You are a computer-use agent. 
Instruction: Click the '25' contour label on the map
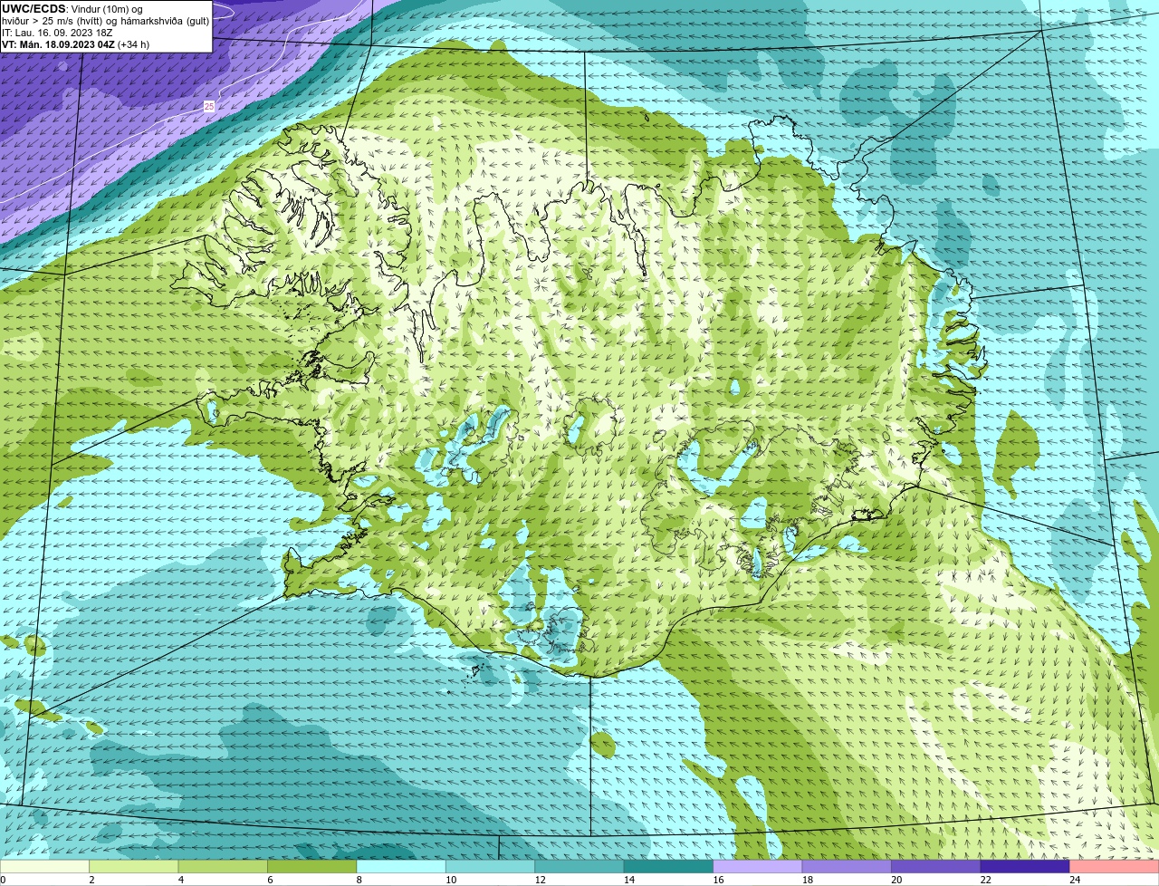tap(209, 106)
